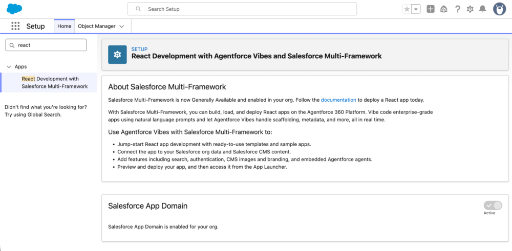Click the 'Active' label under the switch
Image resolution: width=512 pixels, height=251 pixels.
[x=489, y=213]
